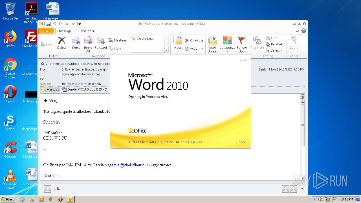Click the Reply icon in Respond group
Viewport: 361px width, 203px height.
click(76, 43)
